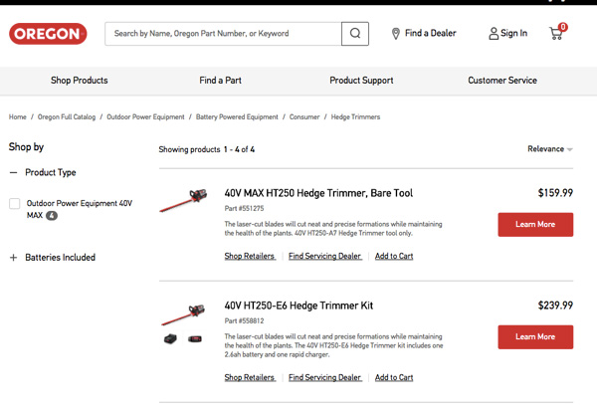
Task: Click into the product search field
Action: pyautogui.click(x=223, y=34)
